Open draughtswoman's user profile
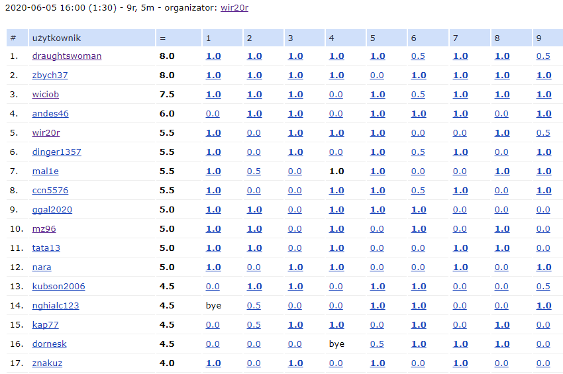563x374 pixels. pos(67,56)
